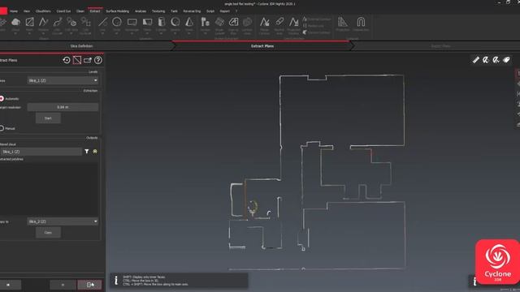This screenshot has height=292, width=520.
Task: Expand the Circle tool dropdown arrow
Action: [x=117, y=33]
